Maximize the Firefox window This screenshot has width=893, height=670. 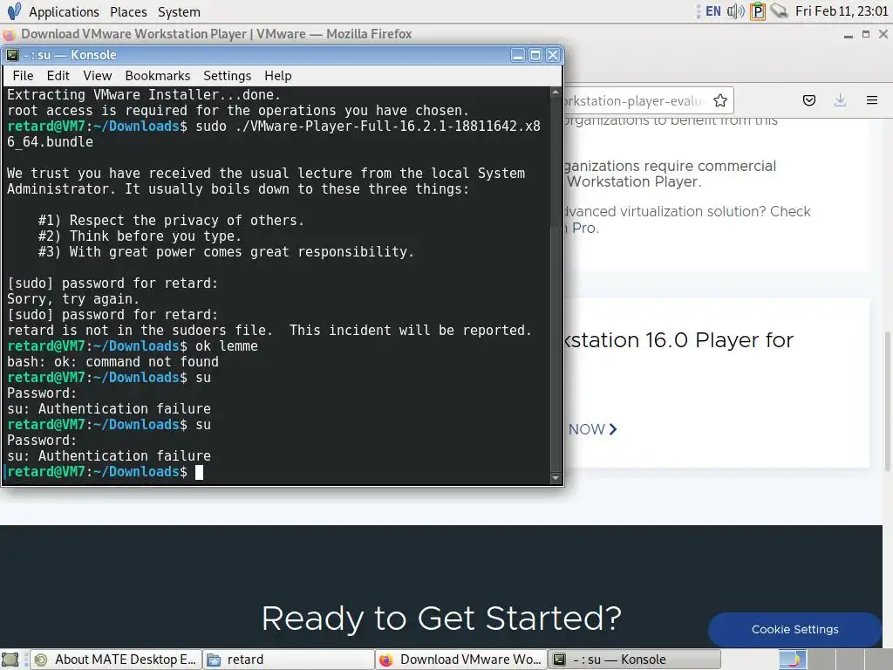[866, 35]
